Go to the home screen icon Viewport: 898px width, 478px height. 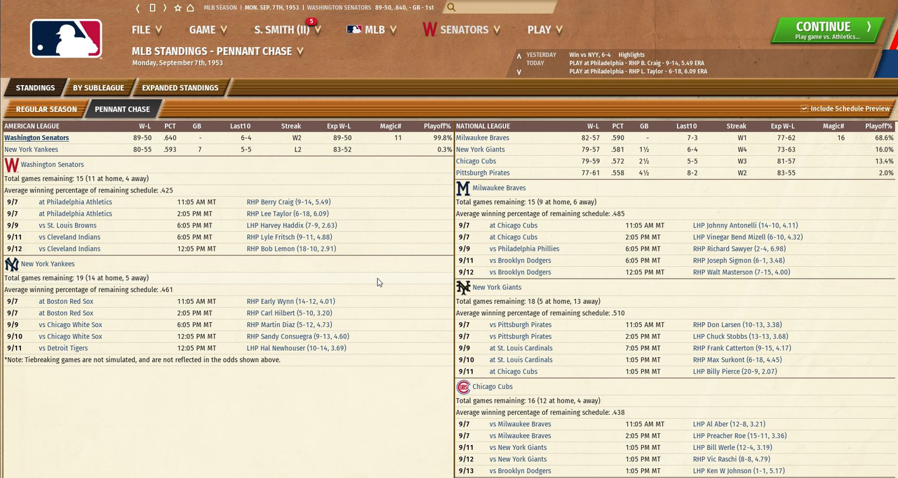click(190, 8)
